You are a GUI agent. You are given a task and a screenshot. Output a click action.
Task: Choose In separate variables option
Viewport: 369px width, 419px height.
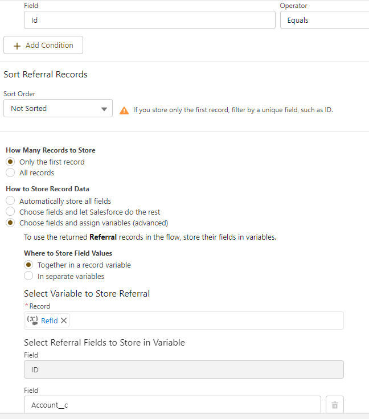(28, 276)
